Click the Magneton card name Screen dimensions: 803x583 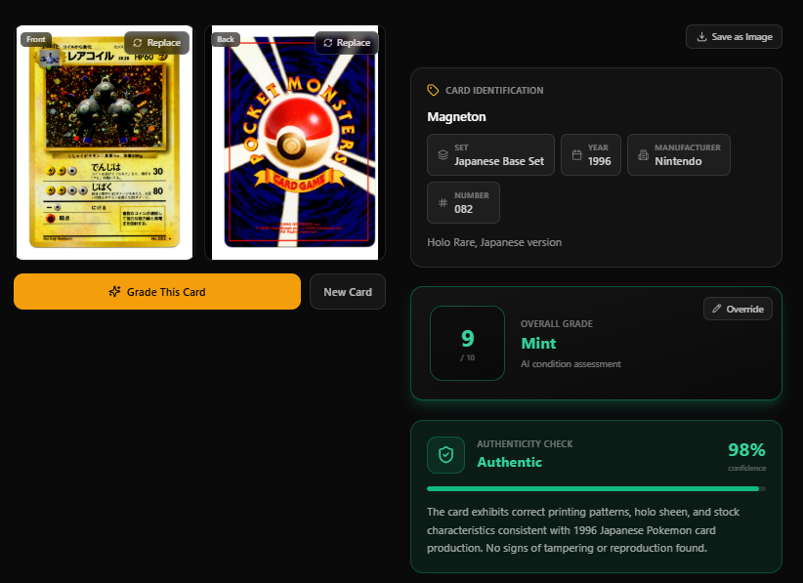coord(456,117)
